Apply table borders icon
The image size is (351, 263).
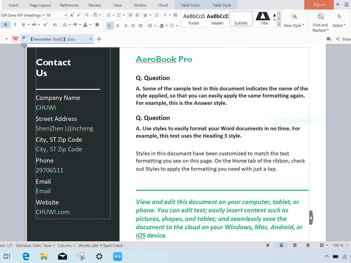(172, 26)
